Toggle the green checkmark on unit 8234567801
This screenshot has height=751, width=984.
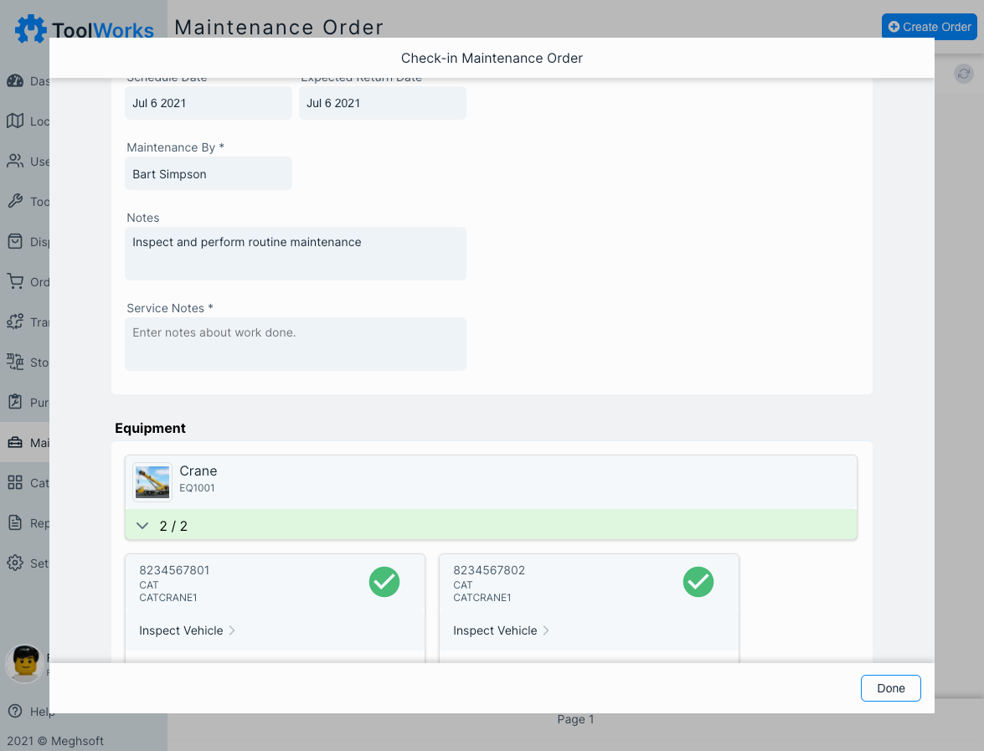[384, 582]
